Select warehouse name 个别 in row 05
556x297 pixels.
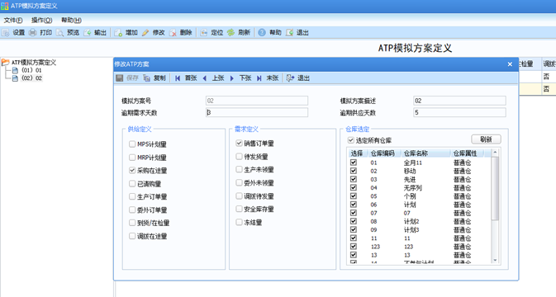click(x=410, y=196)
